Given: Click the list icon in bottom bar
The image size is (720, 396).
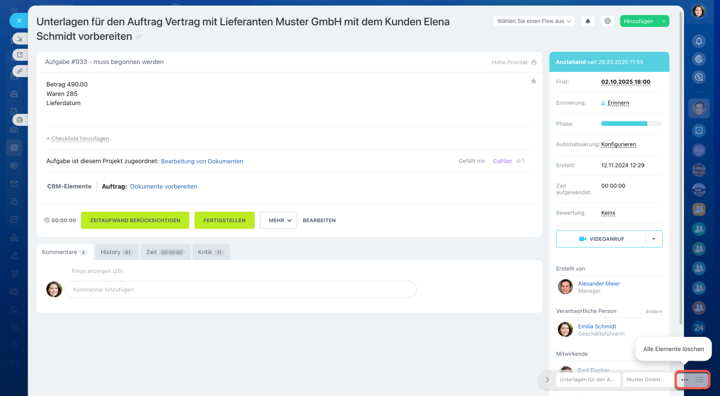Looking at the screenshot, I should pos(700,380).
